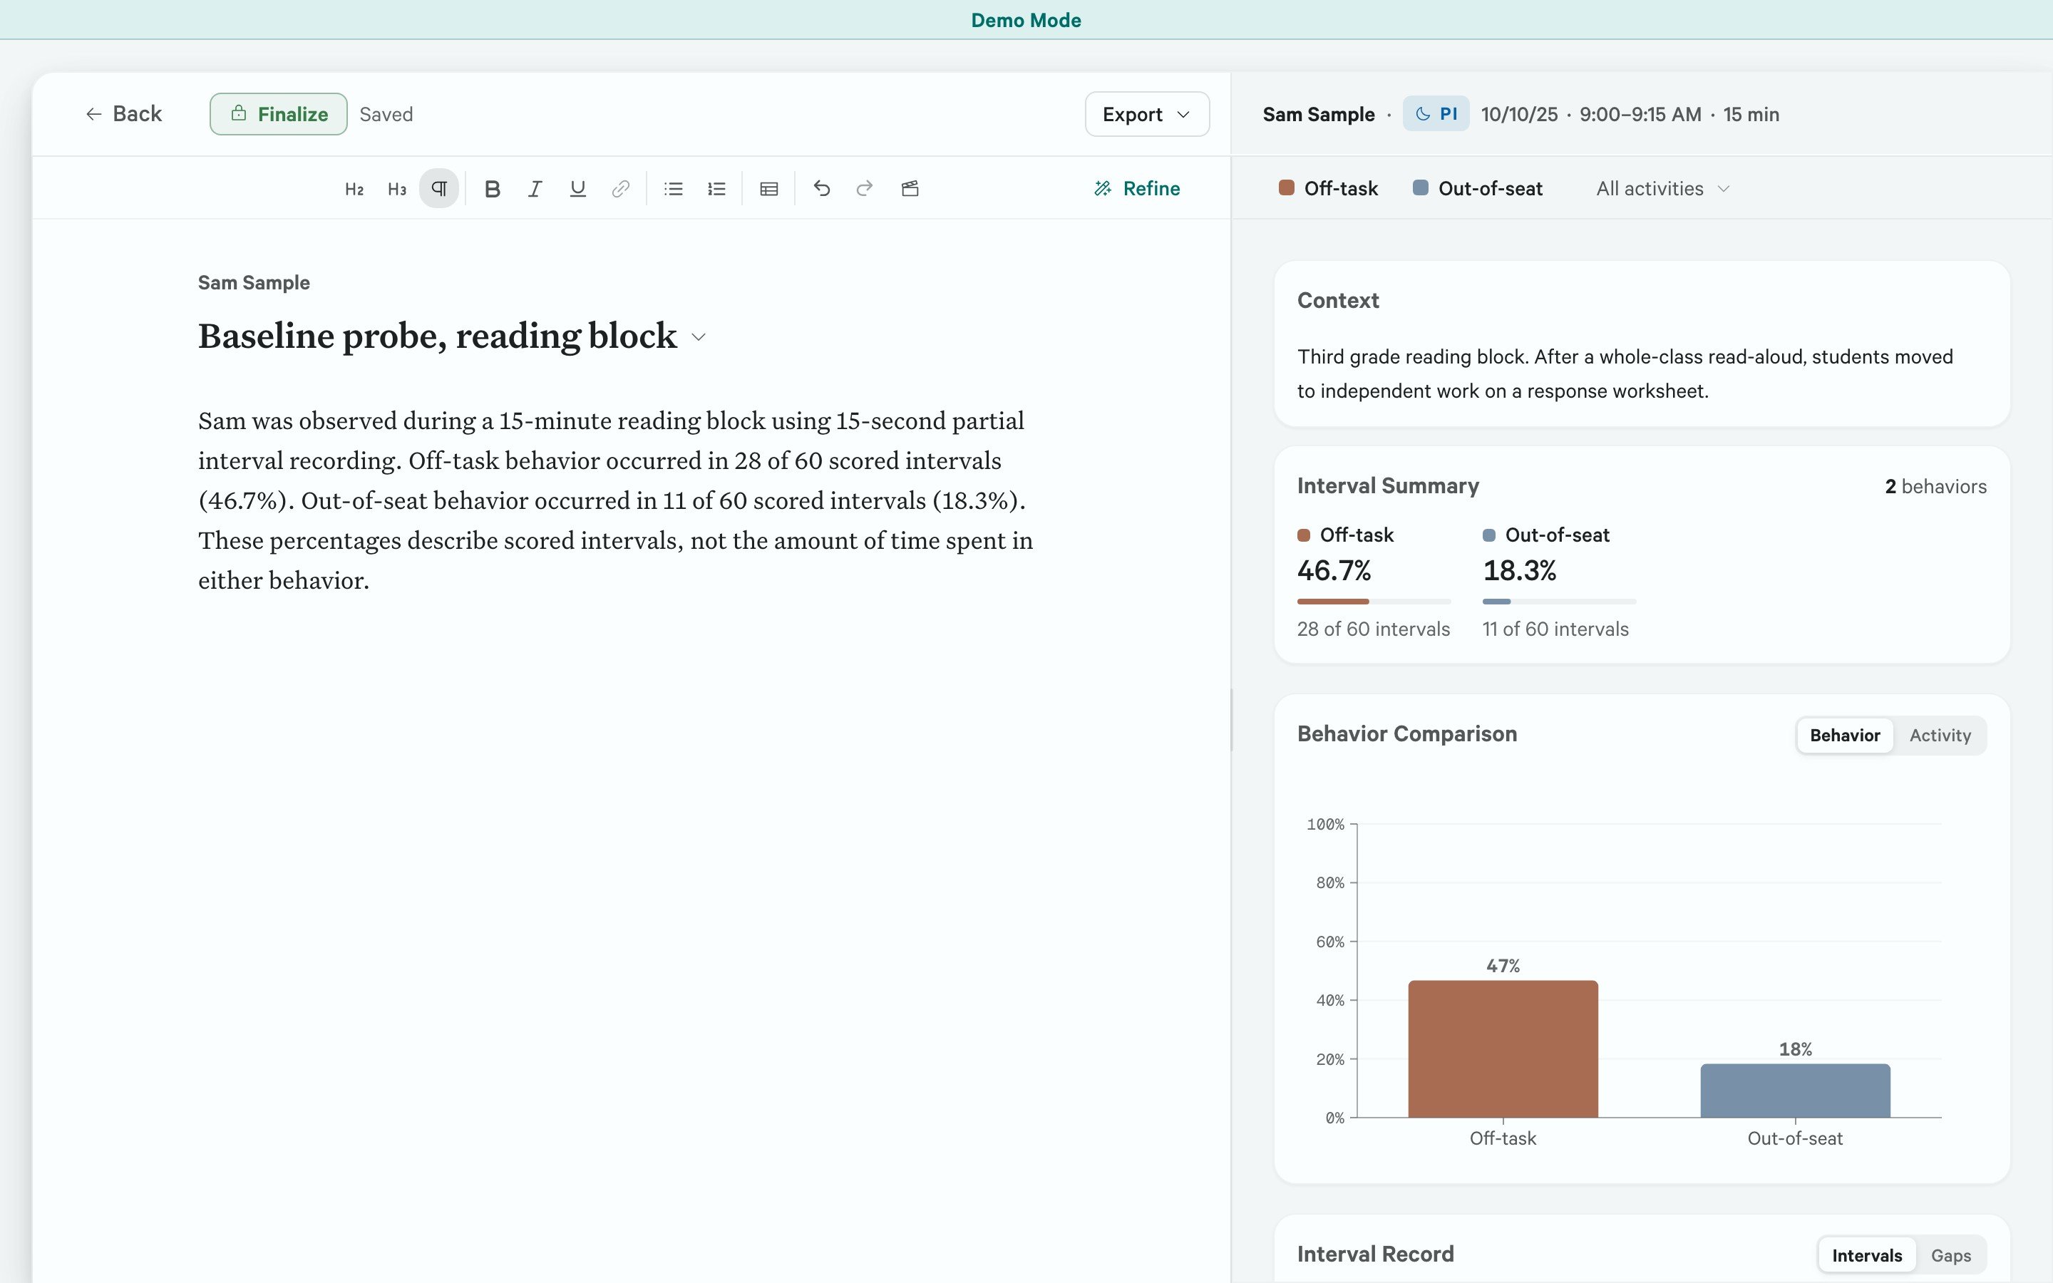Toggle the Out-of-seat behavior filter

(1478, 188)
